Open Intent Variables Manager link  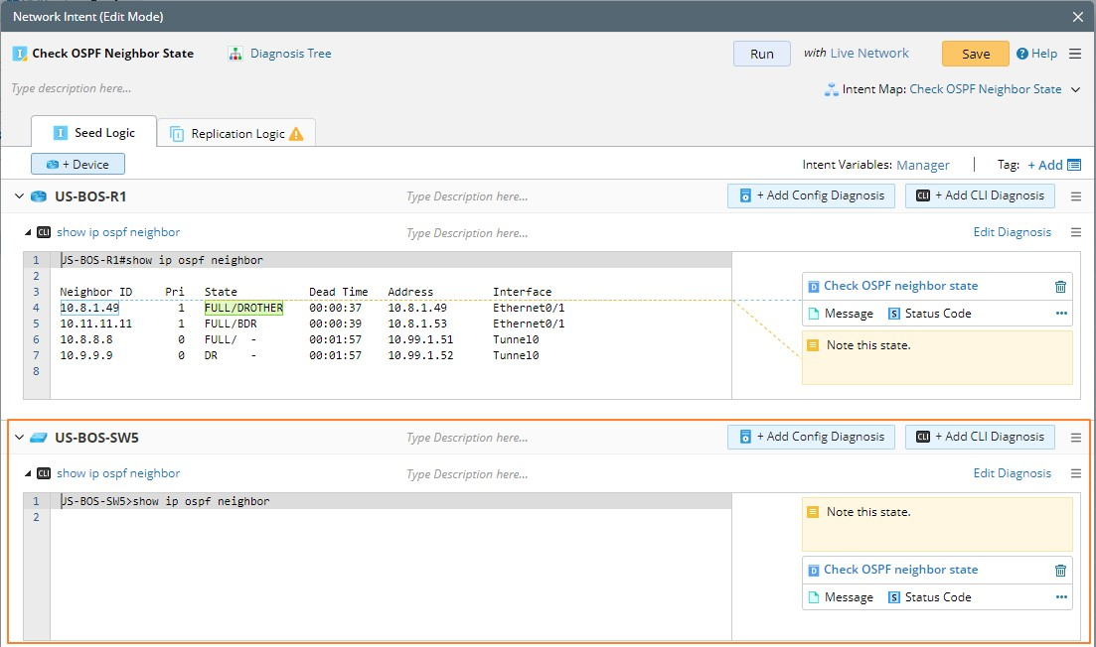pos(922,165)
